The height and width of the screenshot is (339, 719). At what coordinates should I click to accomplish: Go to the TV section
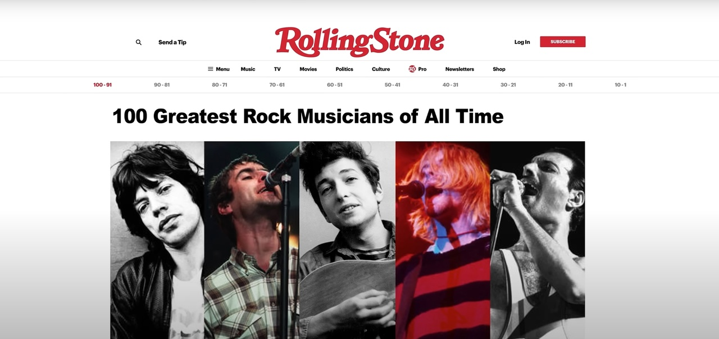[277, 69]
